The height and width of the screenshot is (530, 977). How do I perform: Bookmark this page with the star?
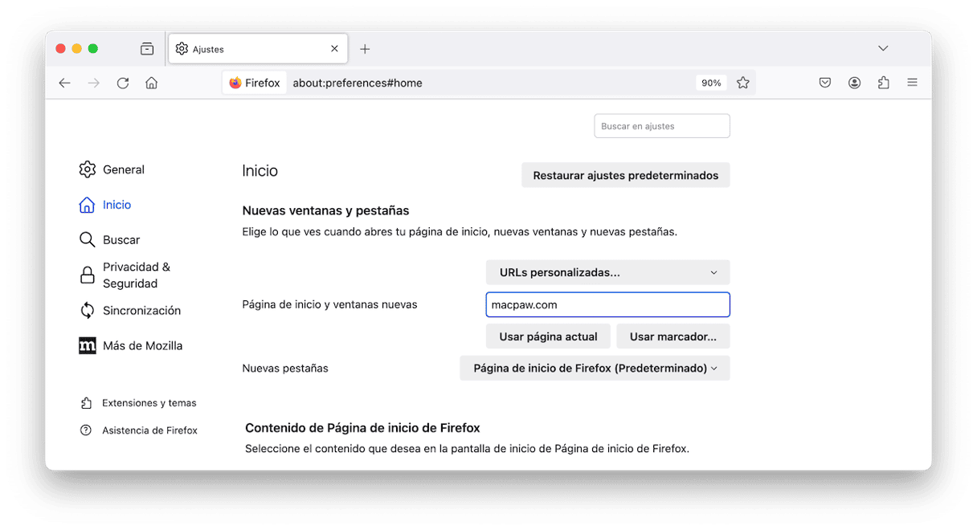pyautogui.click(x=743, y=83)
